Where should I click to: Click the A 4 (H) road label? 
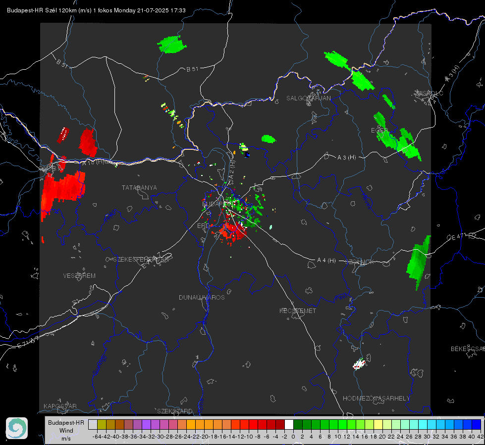(x=326, y=261)
